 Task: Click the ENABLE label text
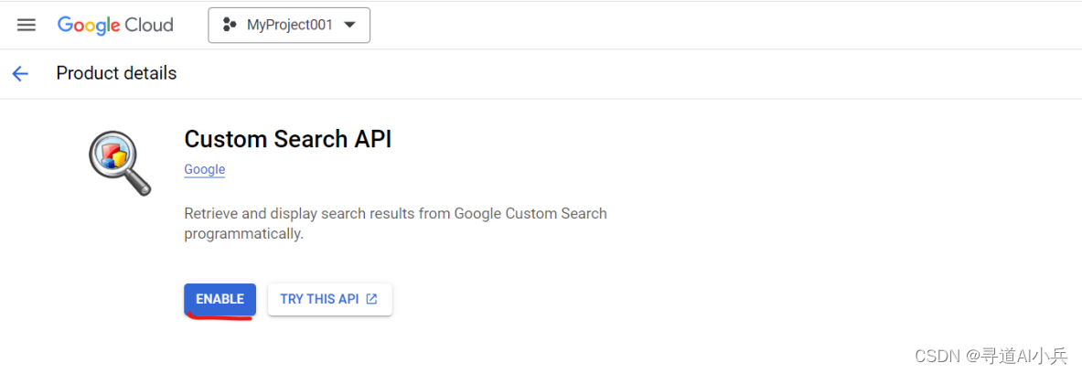pos(220,299)
